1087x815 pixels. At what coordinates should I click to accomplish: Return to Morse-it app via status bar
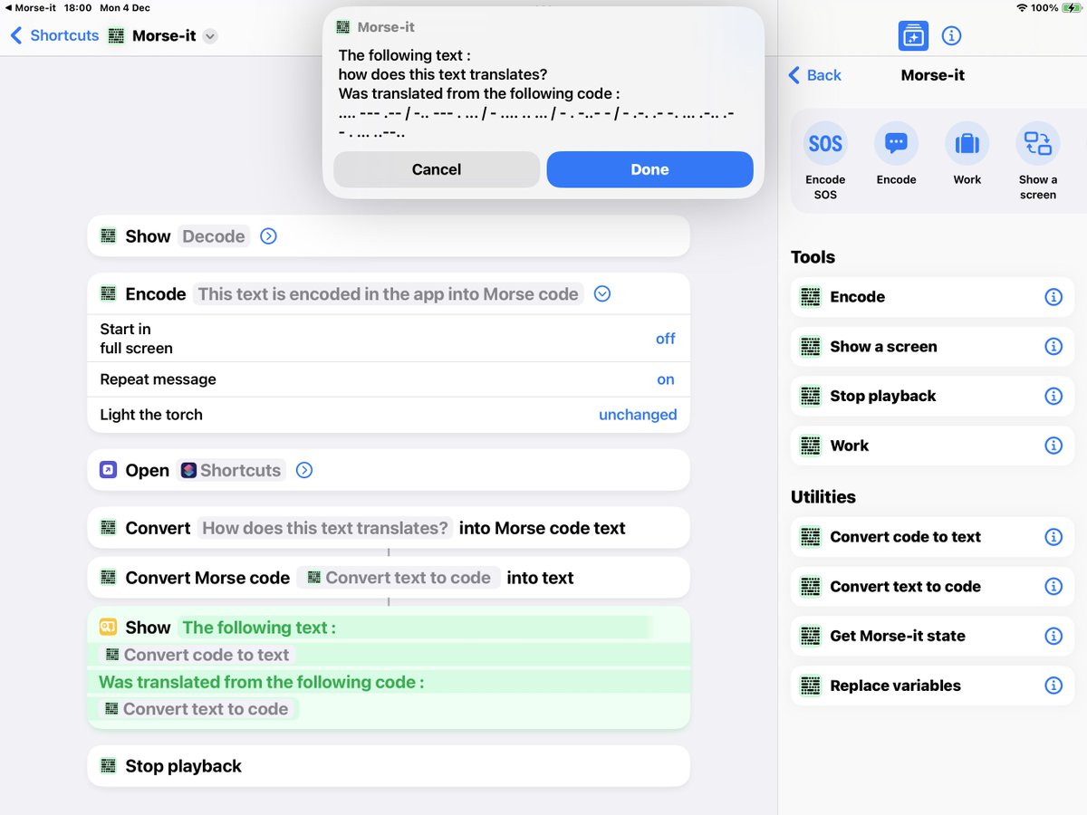click(30, 7)
